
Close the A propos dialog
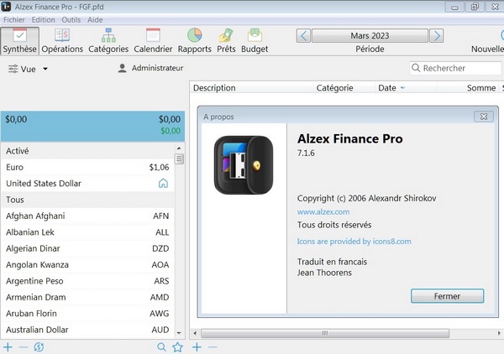click(484, 117)
